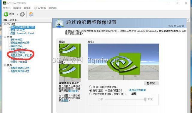The image size is (192, 113).
Task: Click the large 3D preview image
Action: [x=123, y=62]
